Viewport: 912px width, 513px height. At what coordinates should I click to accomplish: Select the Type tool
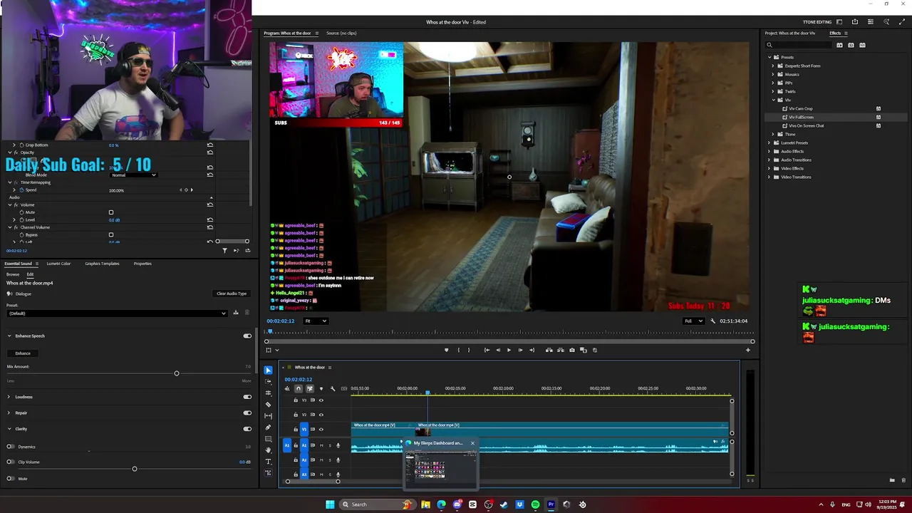[268, 462]
